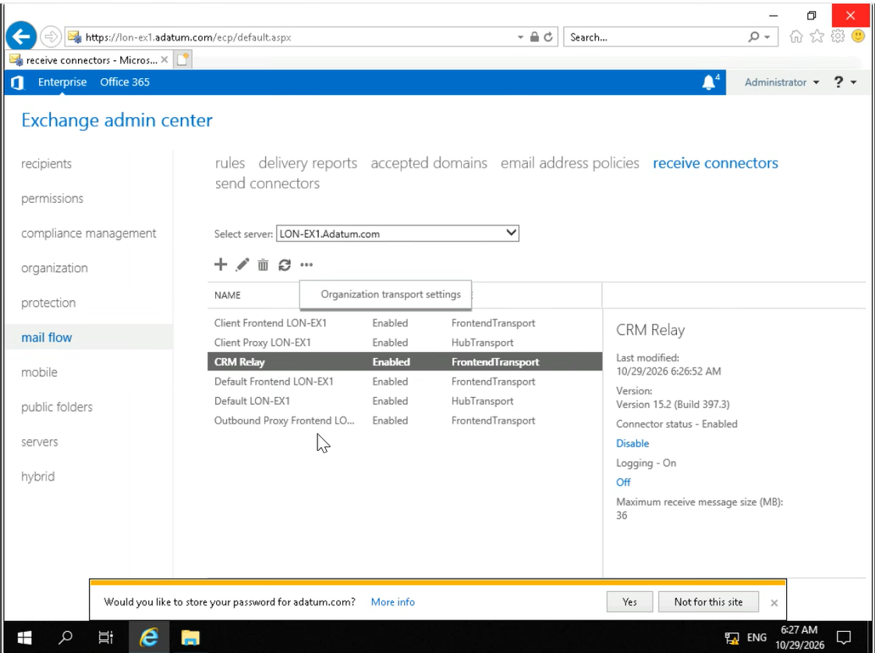
Task: Expand the address bar autocomplete arrow
Action: tap(520, 37)
